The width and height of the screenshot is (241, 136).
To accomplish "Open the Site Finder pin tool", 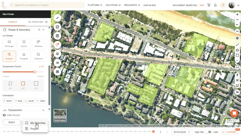I will [x=57, y=45].
